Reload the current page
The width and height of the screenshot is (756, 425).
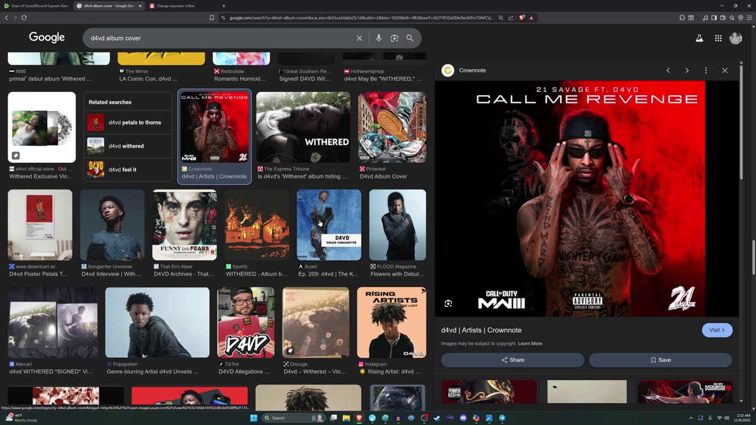(24, 18)
